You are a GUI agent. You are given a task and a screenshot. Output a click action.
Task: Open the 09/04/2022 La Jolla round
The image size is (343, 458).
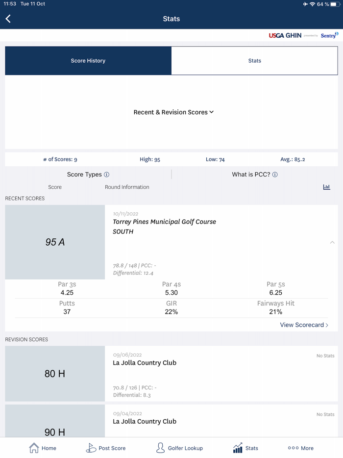[220, 422]
